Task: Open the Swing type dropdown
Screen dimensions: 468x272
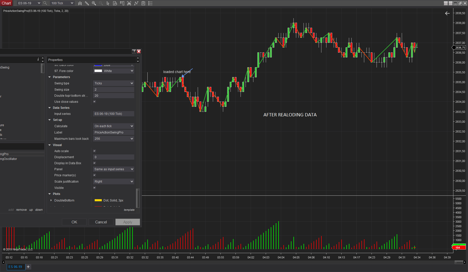Action: 114,83
